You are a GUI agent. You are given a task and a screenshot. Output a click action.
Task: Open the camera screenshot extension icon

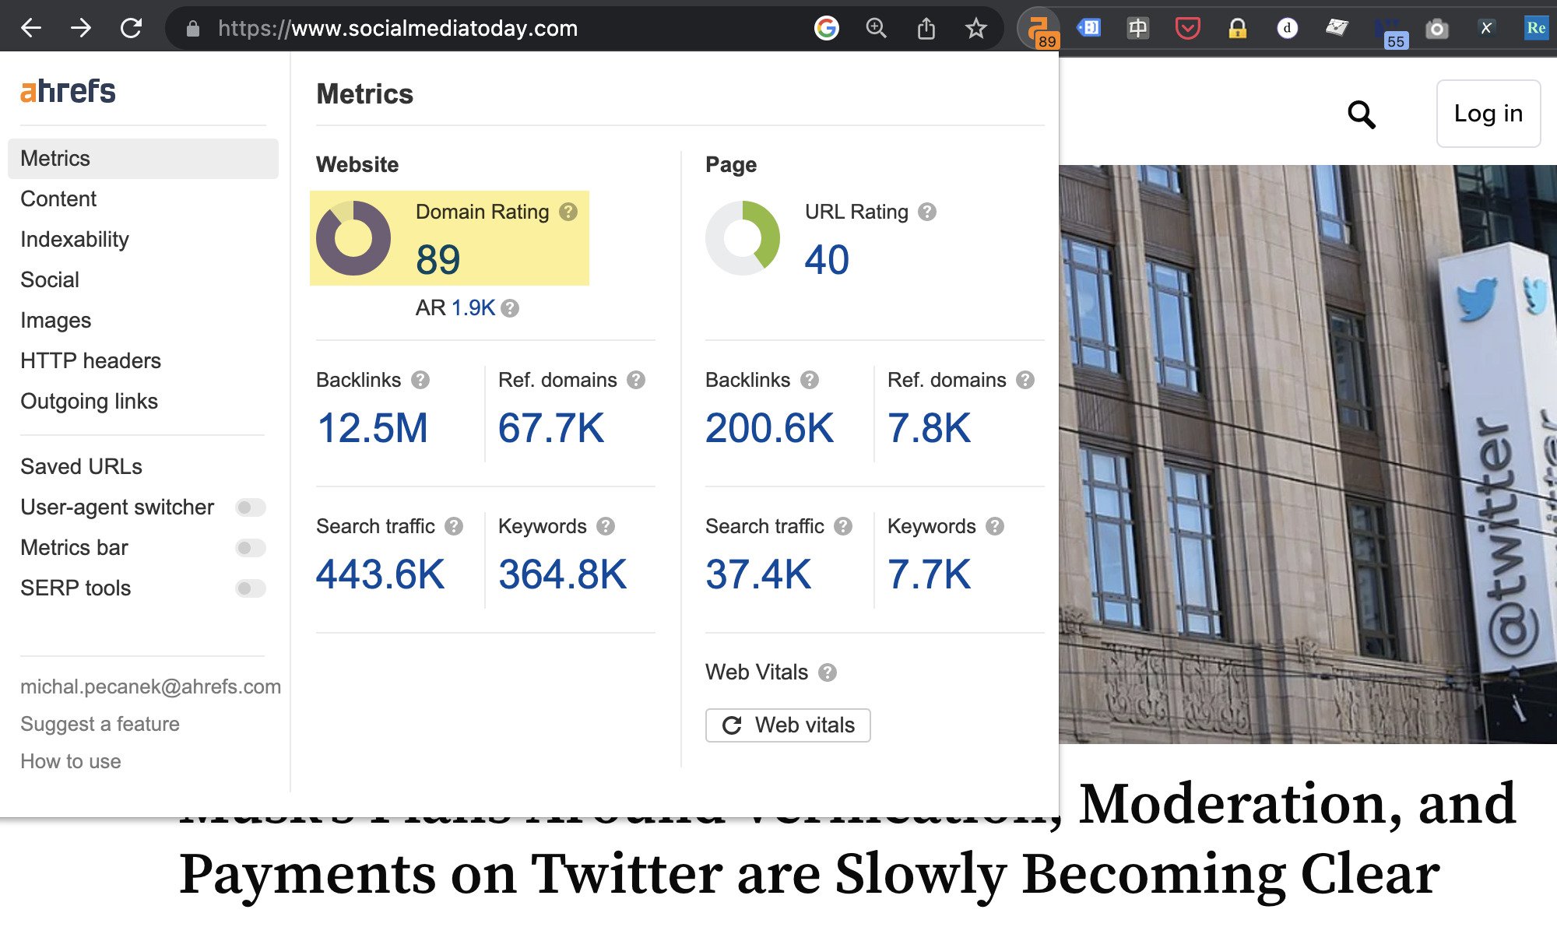[1437, 29]
